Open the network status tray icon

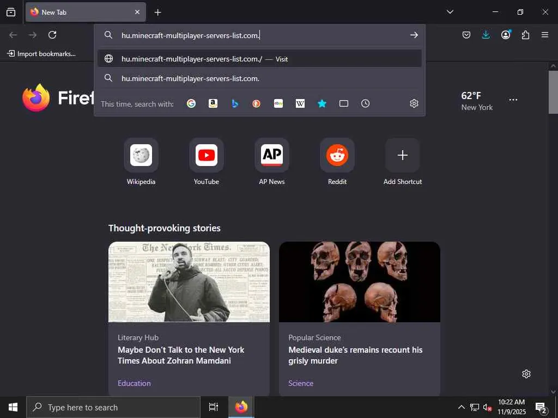coord(475,407)
